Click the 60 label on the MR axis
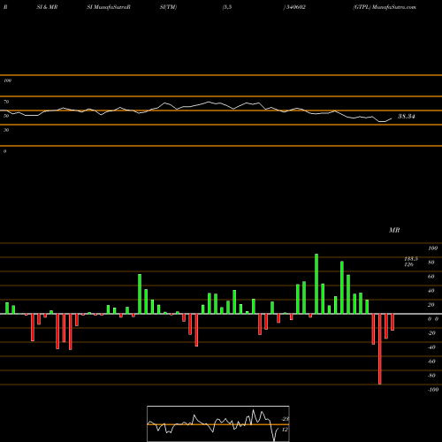 (431, 277)
